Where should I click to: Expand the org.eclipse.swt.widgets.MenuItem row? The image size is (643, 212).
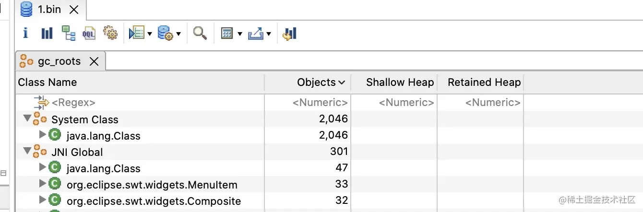pyautogui.click(x=42, y=184)
